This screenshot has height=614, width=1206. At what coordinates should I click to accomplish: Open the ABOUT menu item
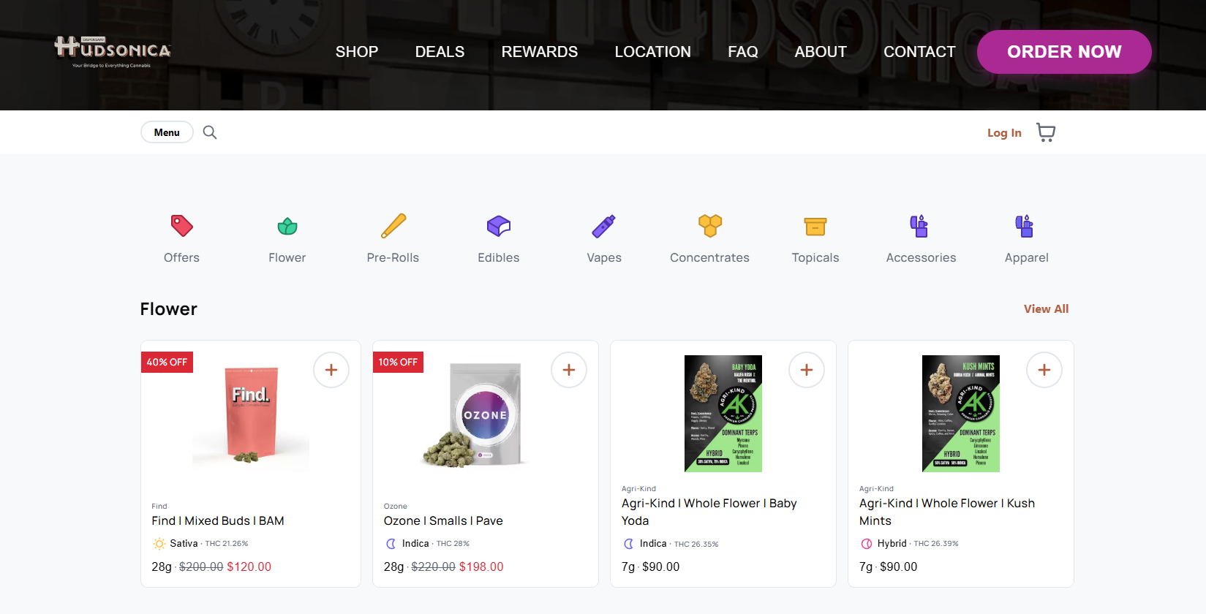[821, 52]
